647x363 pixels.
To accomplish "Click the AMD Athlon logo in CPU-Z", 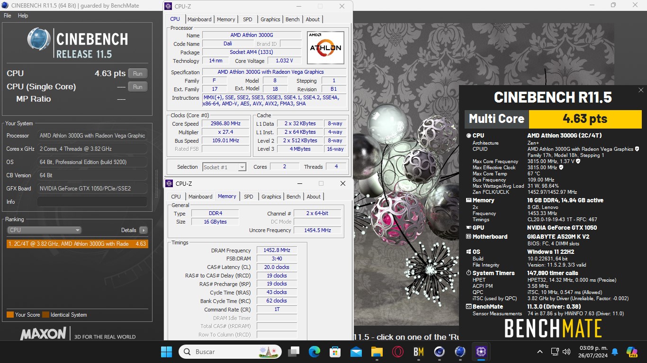I will pyautogui.click(x=325, y=48).
